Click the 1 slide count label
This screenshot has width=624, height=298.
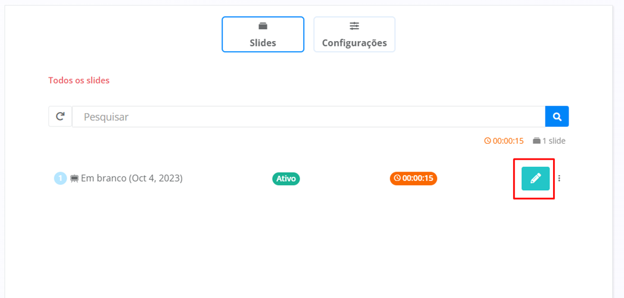click(554, 141)
